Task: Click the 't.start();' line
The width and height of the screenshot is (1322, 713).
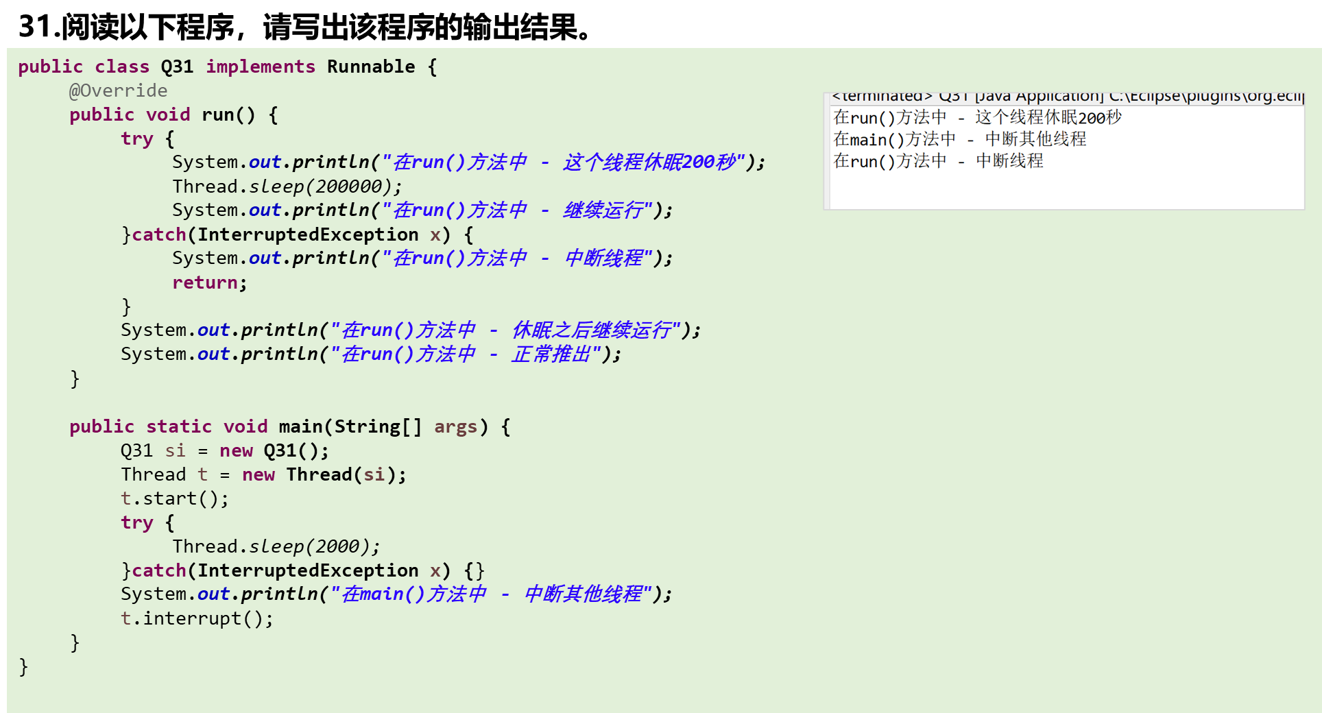Action: point(175,498)
